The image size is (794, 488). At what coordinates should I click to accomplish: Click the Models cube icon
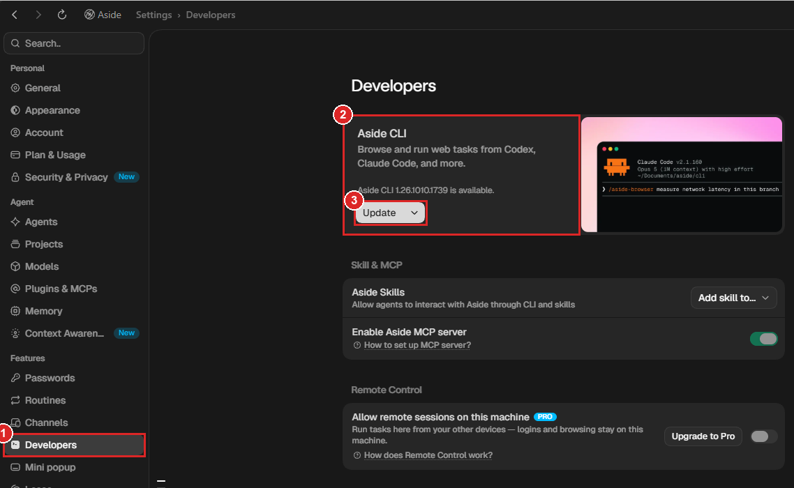pos(15,266)
